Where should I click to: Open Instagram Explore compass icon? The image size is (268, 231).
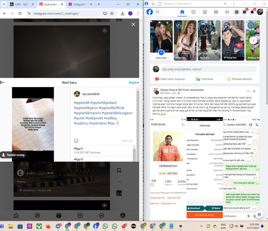(38, 215)
